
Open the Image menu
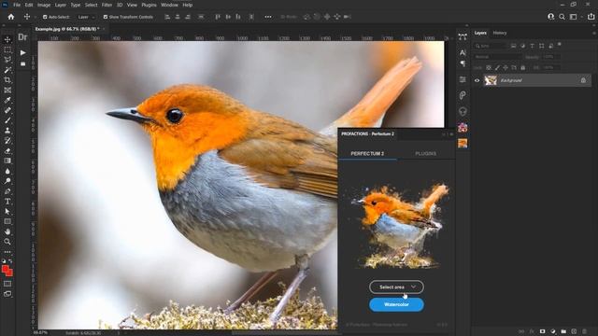(44, 5)
